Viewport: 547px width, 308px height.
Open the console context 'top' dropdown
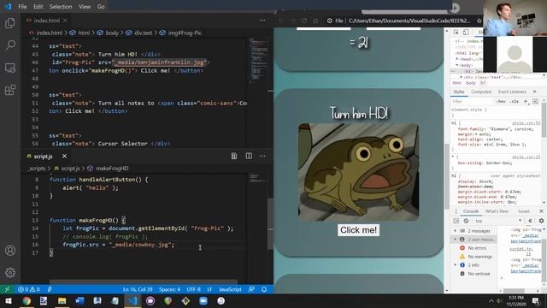(498, 221)
